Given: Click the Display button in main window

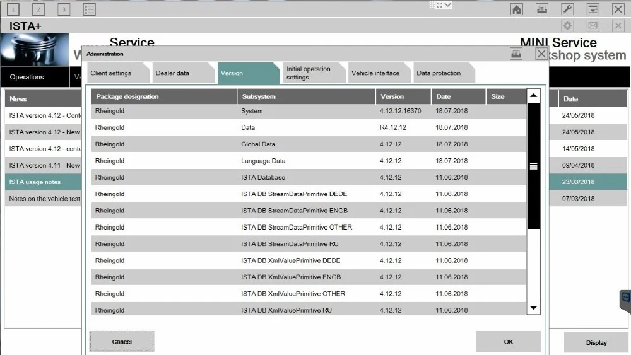Looking at the screenshot, I should (596, 342).
